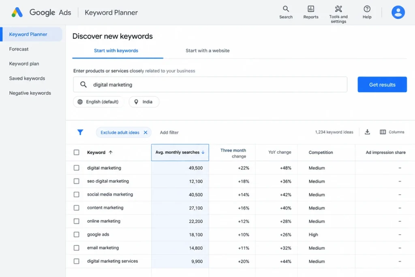415x277 pixels.
Task: Click the seo digital marketing keyword
Action: click(x=108, y=181)
